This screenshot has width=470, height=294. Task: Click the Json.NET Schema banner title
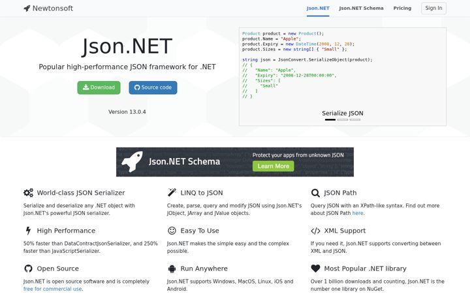[184, 162]
